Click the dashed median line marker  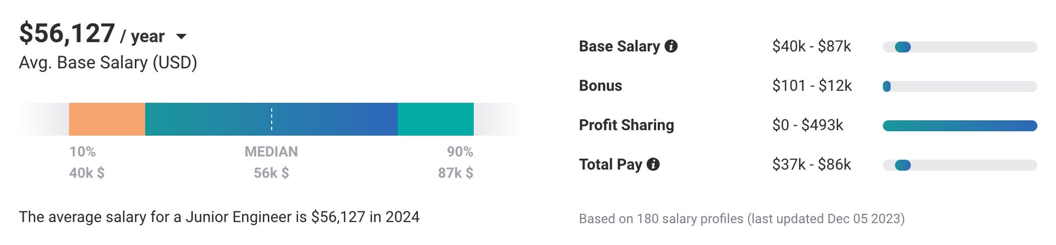[272, 119]
